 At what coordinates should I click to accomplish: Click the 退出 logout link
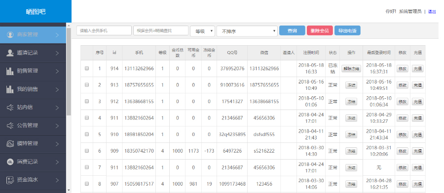pyautogui.click(x=432, y=12)
